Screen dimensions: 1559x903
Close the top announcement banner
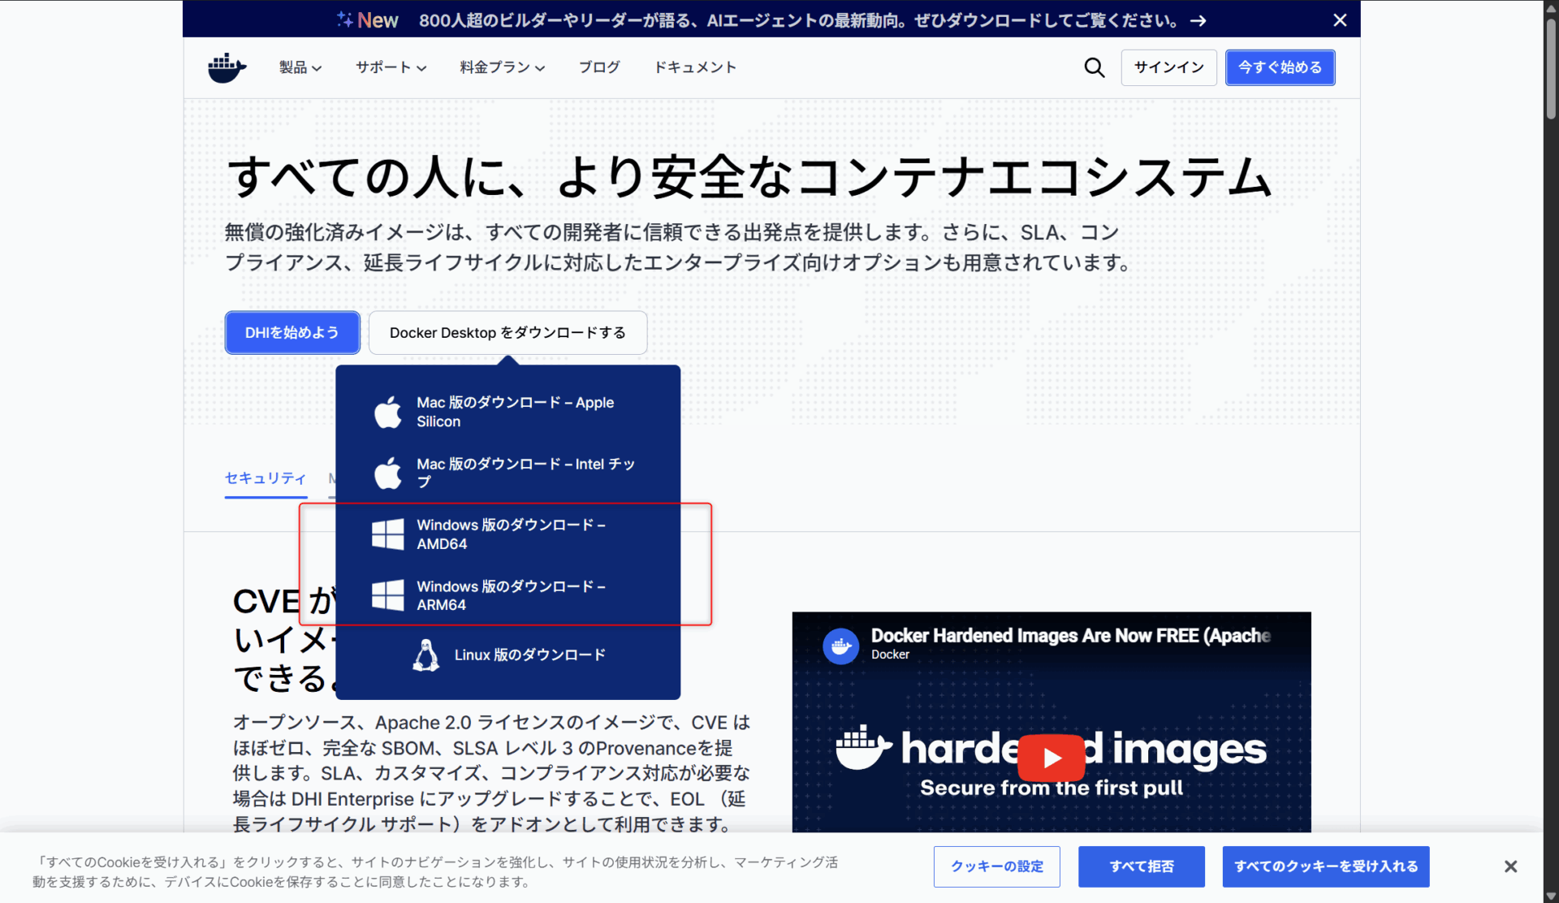[1340, 19]
